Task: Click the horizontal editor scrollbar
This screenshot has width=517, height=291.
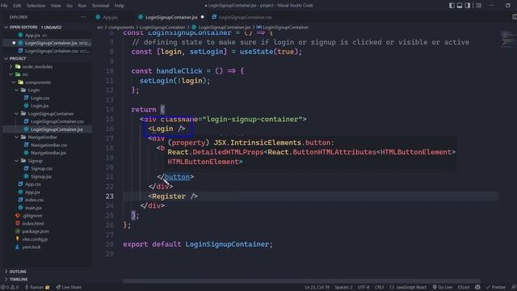Action: (x=301, y=281)
